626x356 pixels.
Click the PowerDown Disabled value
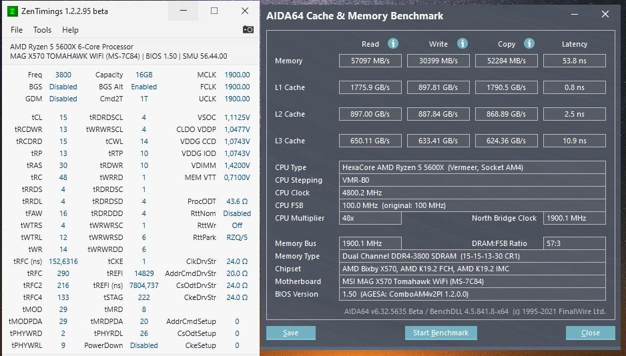[x=143, y=345]
